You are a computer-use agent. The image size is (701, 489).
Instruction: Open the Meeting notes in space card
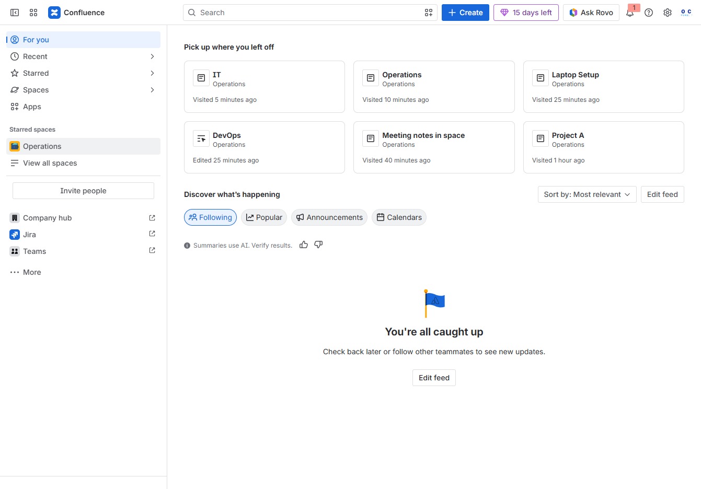tap(434, 147)
